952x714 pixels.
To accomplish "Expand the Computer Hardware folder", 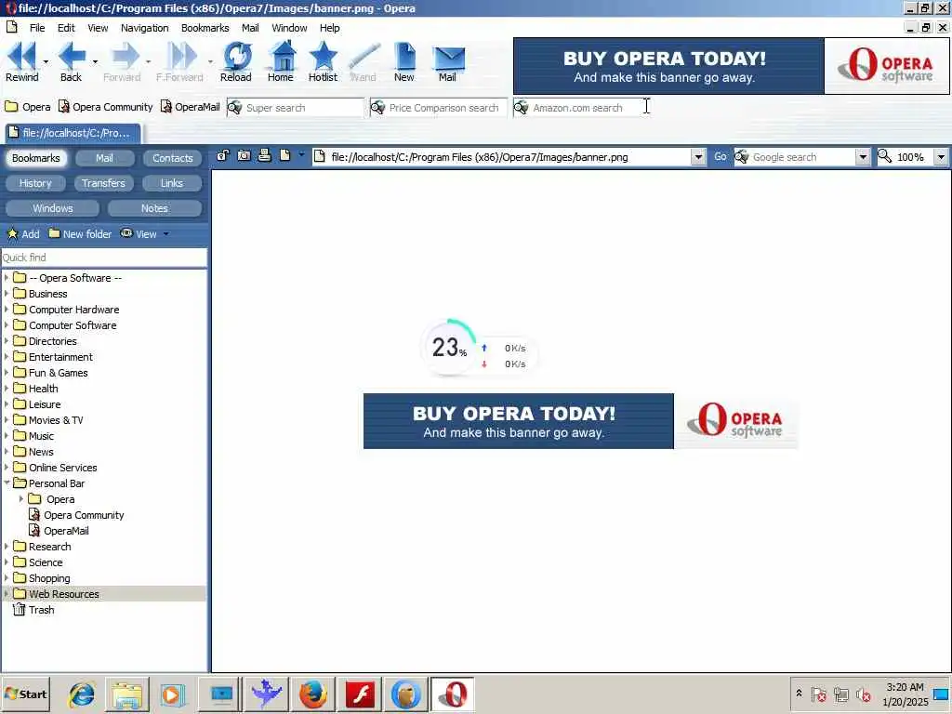I will pyautogui.click(x=7, y=309).
